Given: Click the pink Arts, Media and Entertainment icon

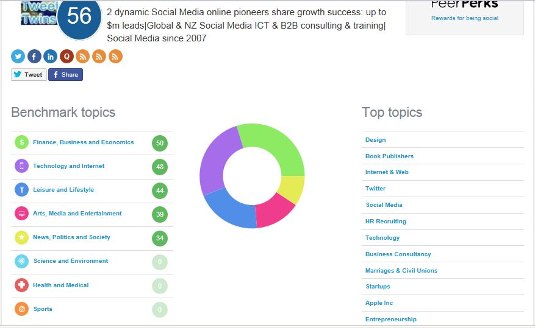Looking at the screenshot, I should [x=21, y=214].
